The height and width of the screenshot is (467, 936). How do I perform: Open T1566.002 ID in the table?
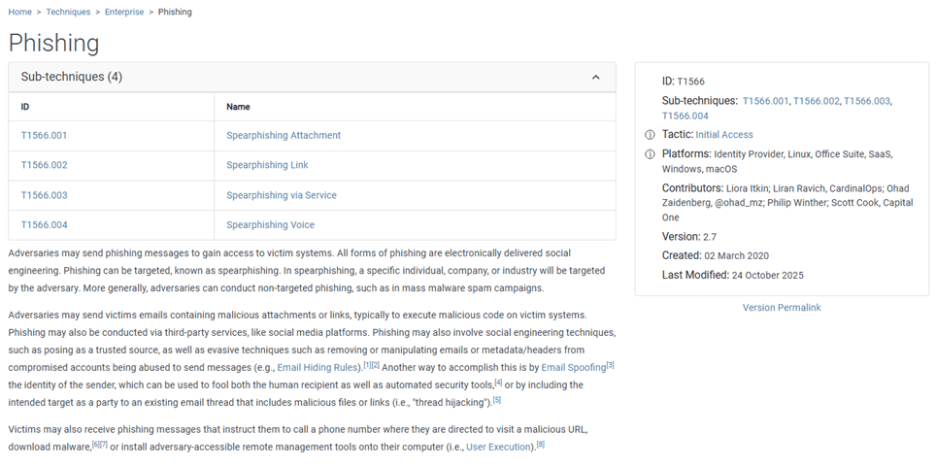pyautogui.click(x=44, y=165)
